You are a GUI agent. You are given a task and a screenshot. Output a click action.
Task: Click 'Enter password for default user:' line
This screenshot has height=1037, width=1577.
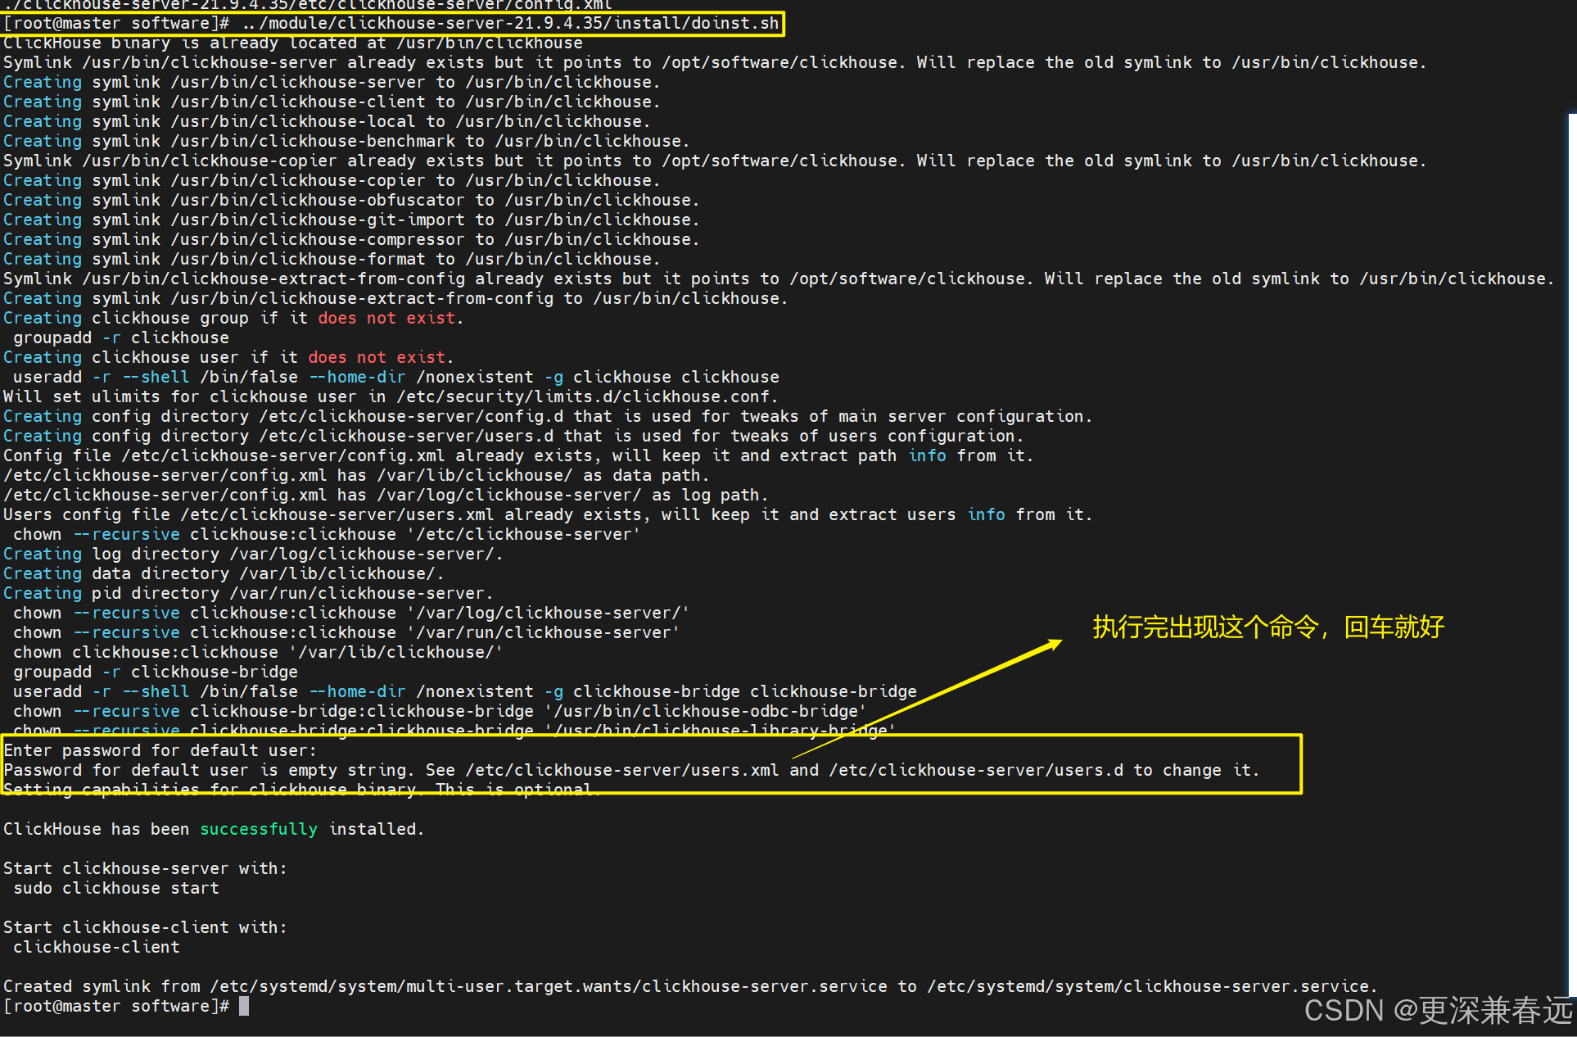[160, 750]
